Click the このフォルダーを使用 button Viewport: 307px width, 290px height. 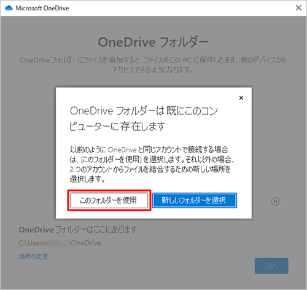[109, 200]
